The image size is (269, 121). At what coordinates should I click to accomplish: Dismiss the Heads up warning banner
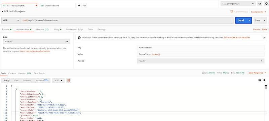tap(264, 38)
